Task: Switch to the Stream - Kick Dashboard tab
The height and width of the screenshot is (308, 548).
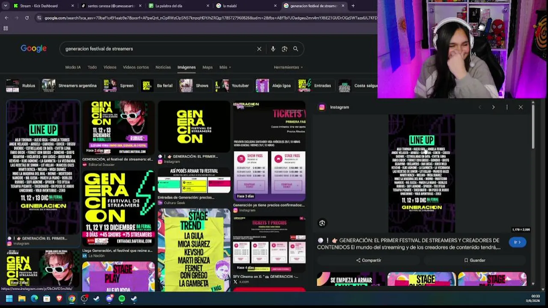Action: click(44, 6)
